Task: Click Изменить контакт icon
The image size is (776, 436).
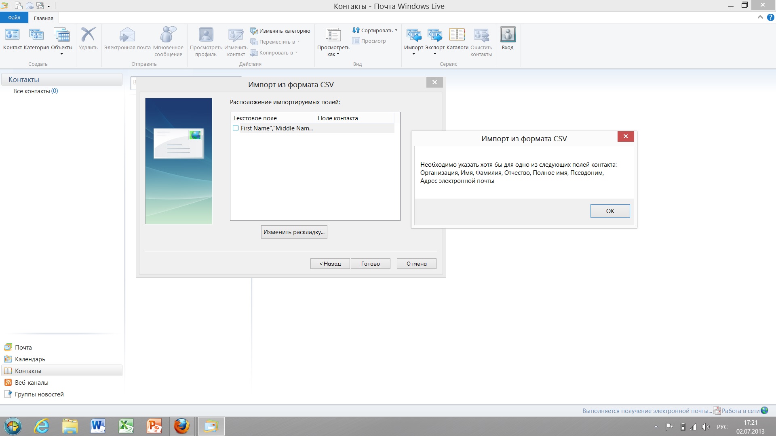Action: point(236,42)
